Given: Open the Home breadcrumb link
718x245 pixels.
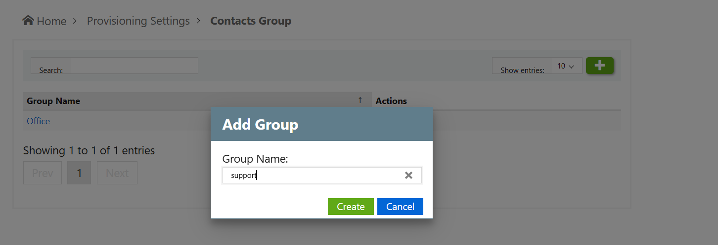Looking at the screenshot, I should tap(51, 21).
